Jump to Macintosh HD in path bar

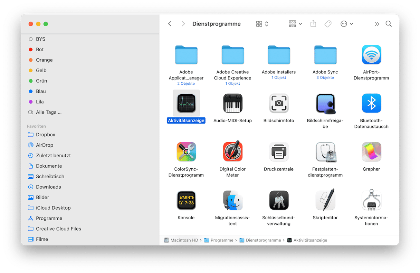tap(181, 240)
